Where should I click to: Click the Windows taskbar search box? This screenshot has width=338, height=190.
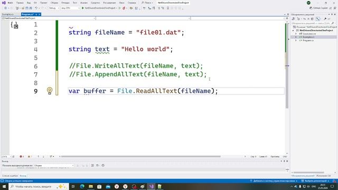(39, 186)
